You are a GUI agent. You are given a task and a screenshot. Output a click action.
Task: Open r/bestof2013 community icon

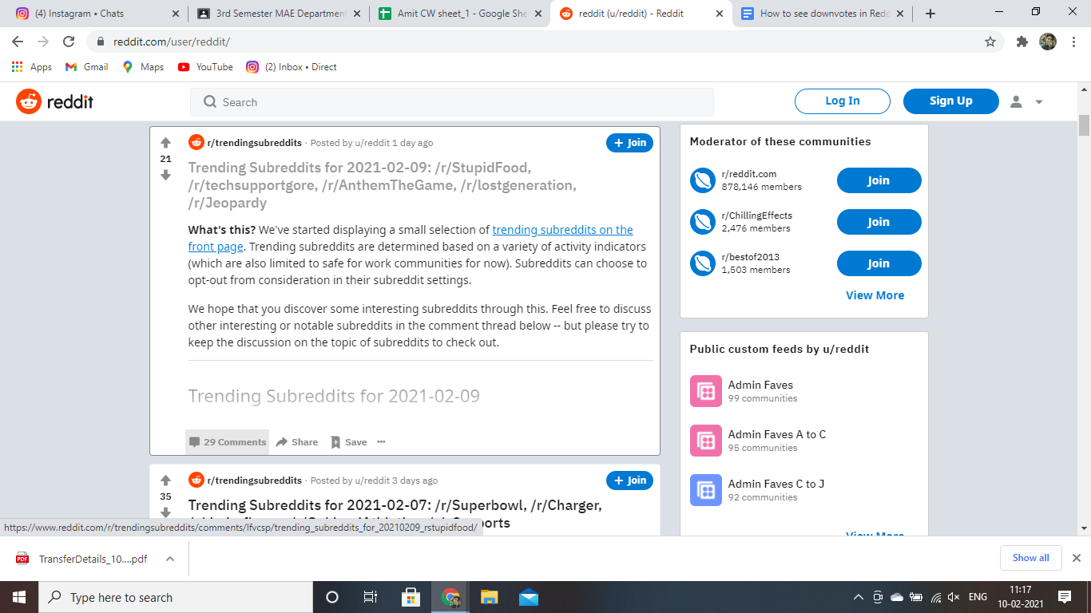[703, 263]
